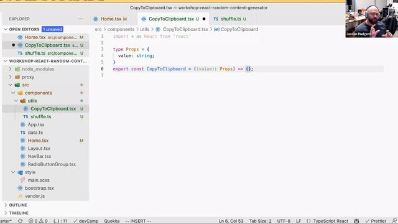Click the Prettier status bar item
This screenshot has width=398, height=224.
(x=376, y=221)
